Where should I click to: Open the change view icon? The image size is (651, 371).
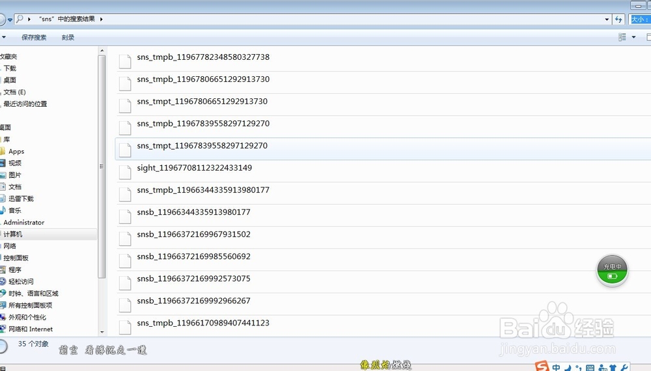622,37
